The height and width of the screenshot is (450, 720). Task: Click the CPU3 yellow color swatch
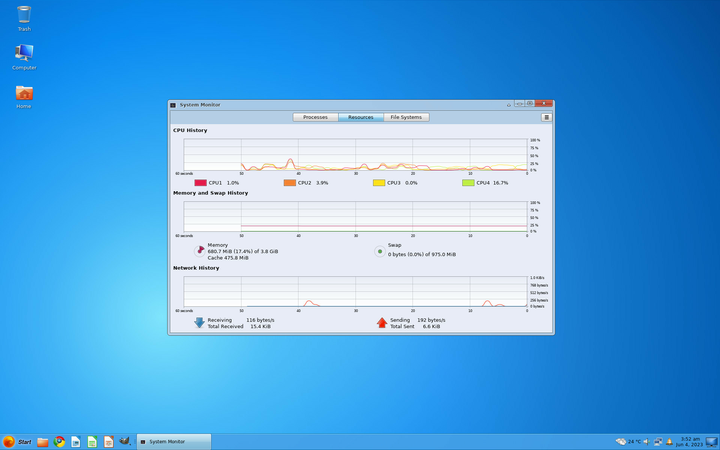[x=379, y=183]
